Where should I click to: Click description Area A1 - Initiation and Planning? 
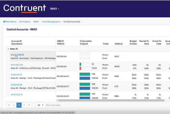[33, 68]
